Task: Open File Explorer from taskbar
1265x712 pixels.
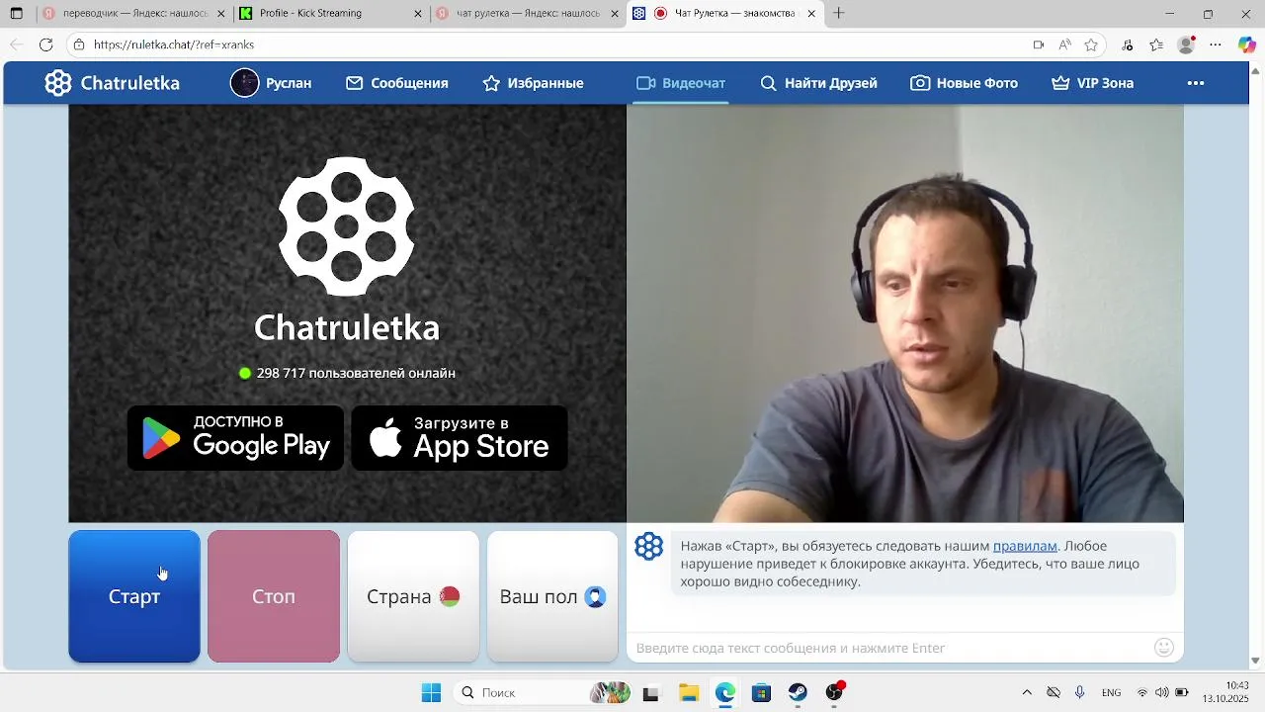Action: click(689, 693)
